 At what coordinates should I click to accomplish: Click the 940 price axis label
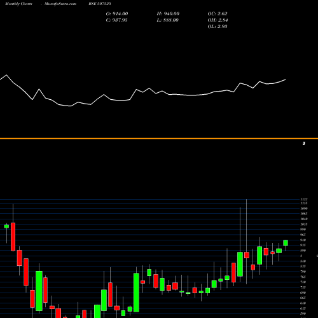point(303,240)
